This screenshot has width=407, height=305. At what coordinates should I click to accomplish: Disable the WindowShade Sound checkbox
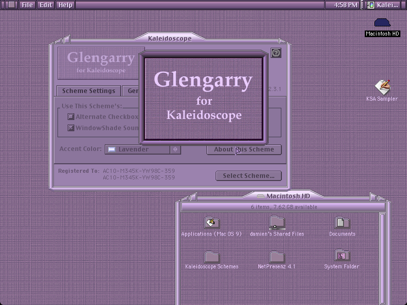71,128
